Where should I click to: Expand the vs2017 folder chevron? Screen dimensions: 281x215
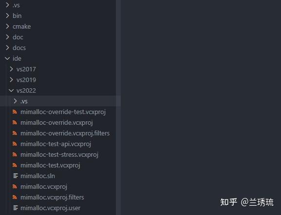click(12, 69)
